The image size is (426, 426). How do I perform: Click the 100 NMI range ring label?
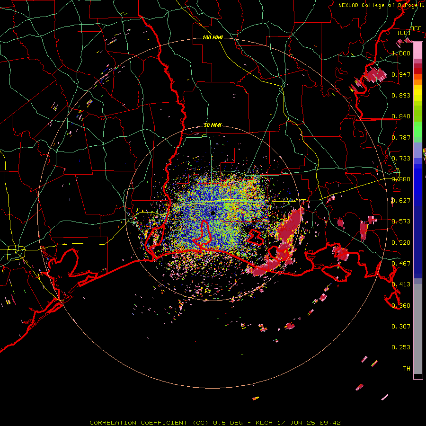click(213, 37)
